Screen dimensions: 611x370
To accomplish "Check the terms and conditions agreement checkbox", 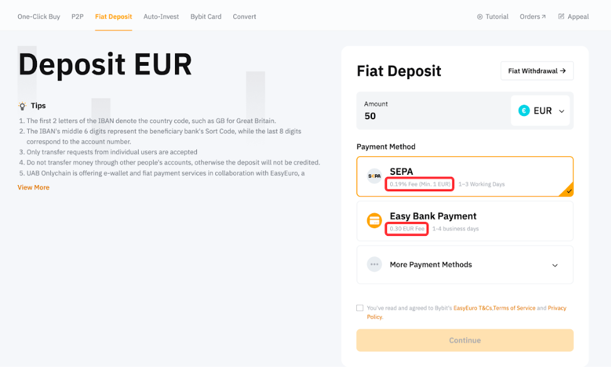I will pos(359,307).
